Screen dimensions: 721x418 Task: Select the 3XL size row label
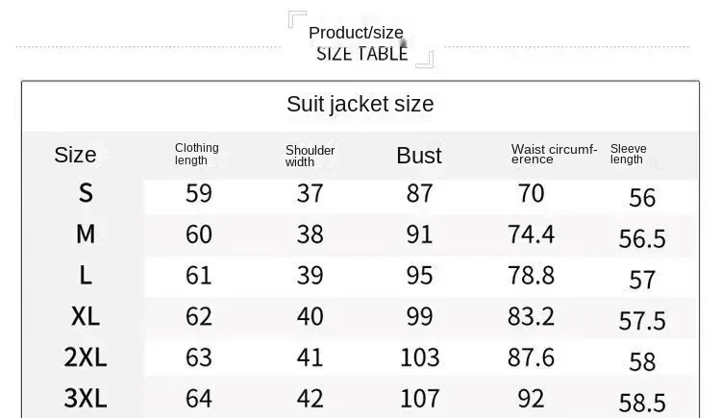pyautogui.click(x=86, y=398)
